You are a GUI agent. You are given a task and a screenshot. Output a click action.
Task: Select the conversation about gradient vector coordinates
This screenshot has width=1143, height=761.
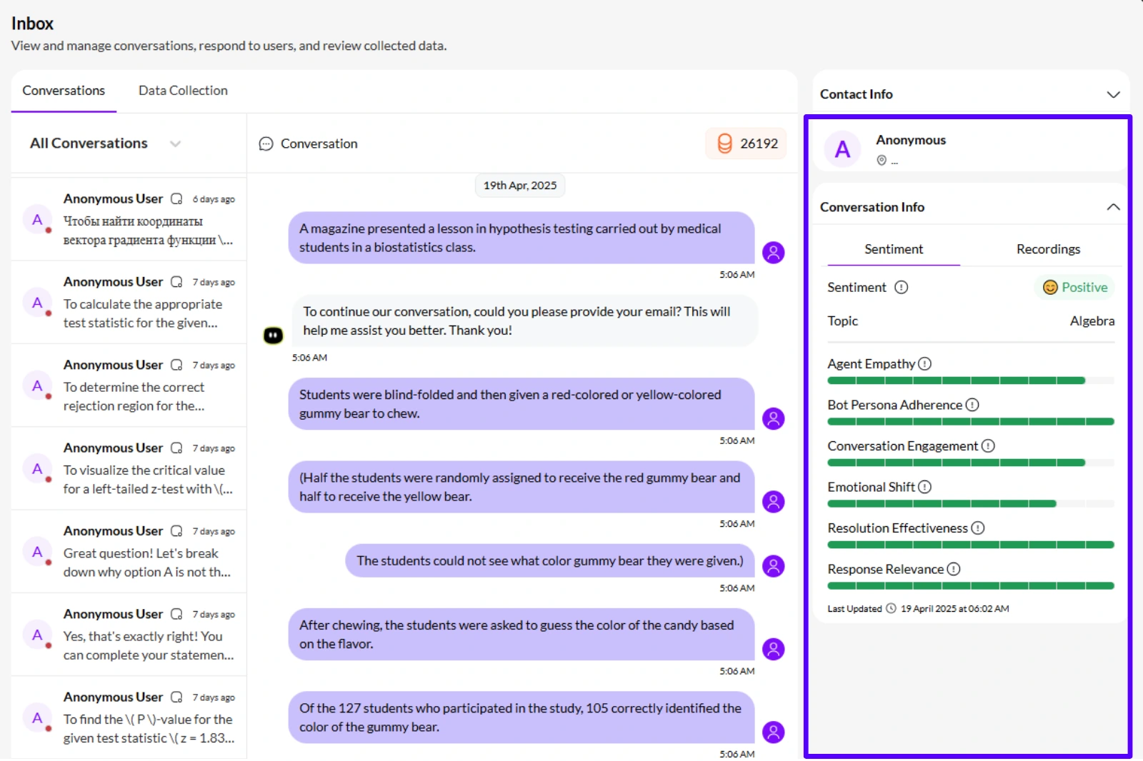129,220
